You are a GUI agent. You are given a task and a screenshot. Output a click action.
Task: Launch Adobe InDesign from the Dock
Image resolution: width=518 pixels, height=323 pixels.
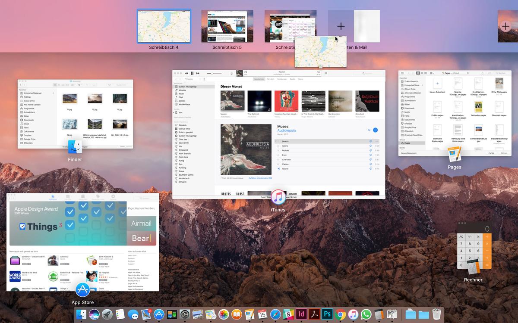301,315
